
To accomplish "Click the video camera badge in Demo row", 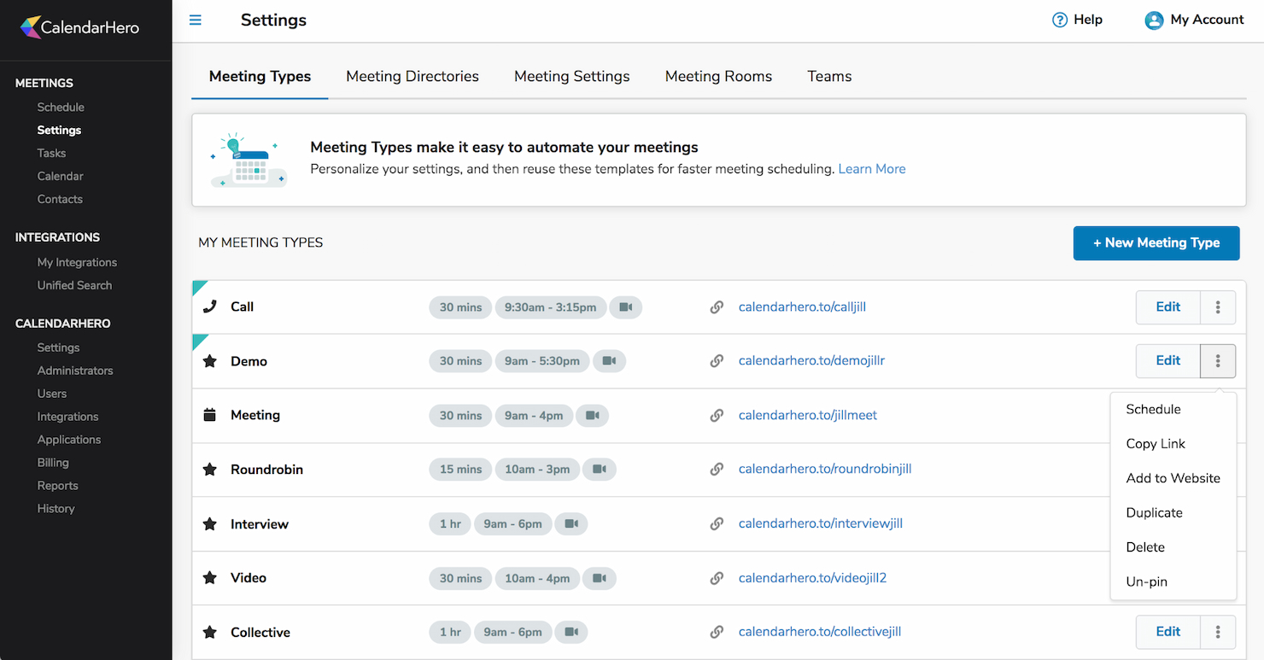I will [609, 361].
